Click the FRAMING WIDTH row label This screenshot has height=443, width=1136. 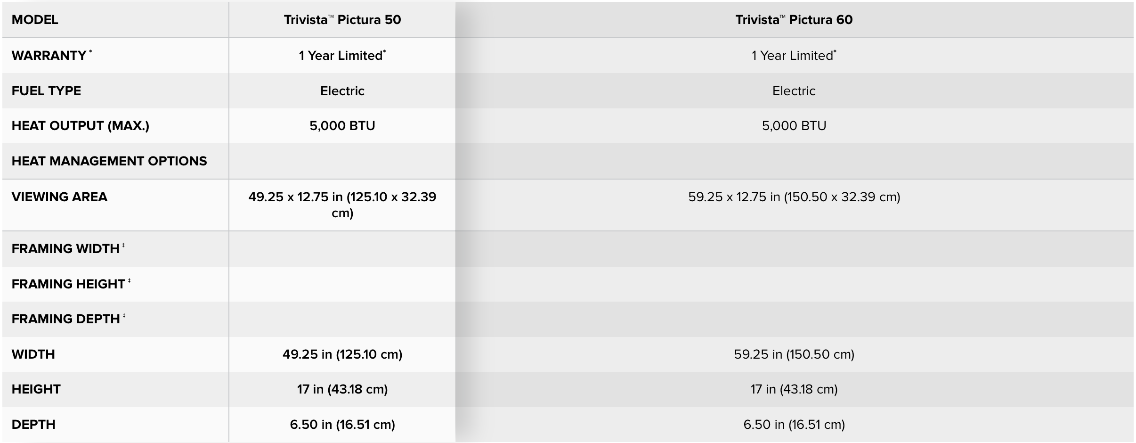65,249
